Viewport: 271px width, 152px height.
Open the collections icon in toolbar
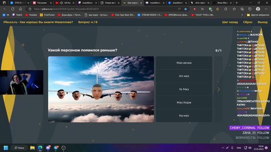coord(242,9)
